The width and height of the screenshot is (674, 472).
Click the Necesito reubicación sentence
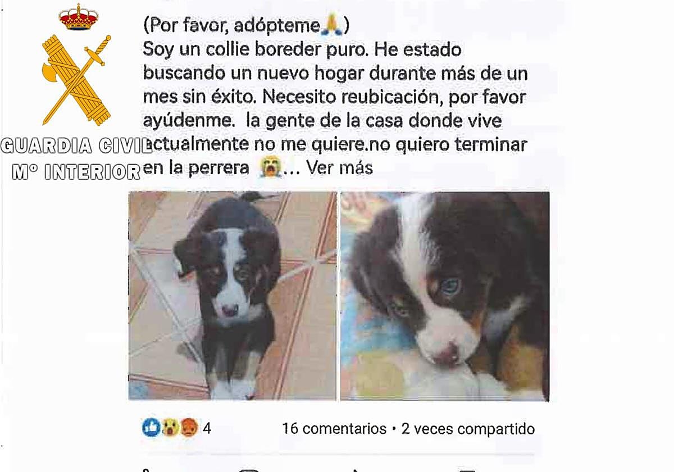point(350,97)
